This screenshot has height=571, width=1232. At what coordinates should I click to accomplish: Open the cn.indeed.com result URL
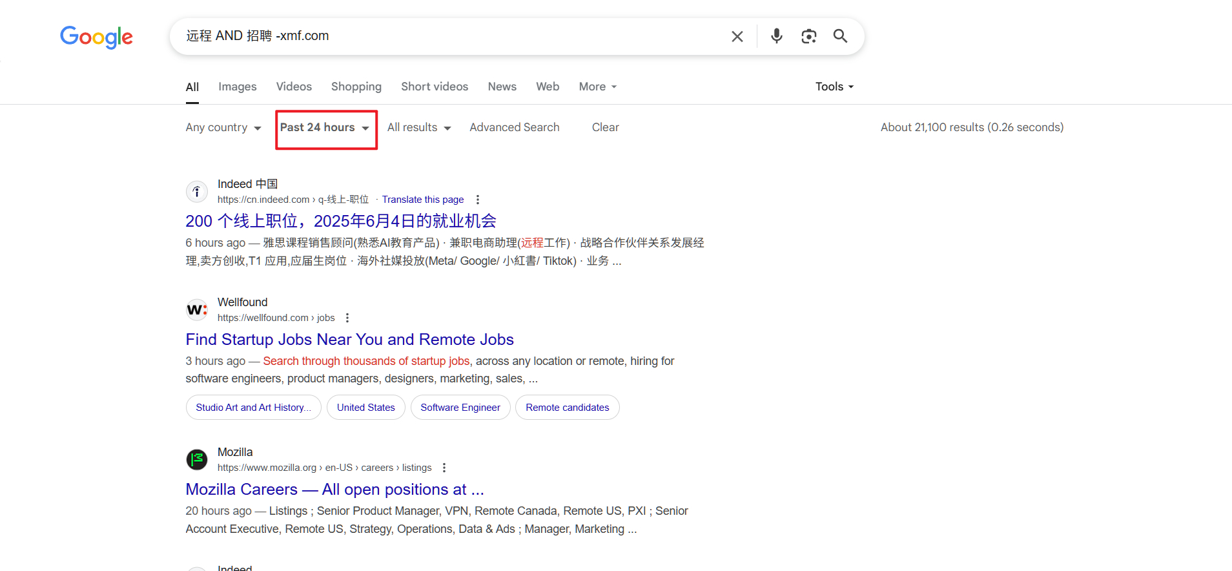point(293,200)
